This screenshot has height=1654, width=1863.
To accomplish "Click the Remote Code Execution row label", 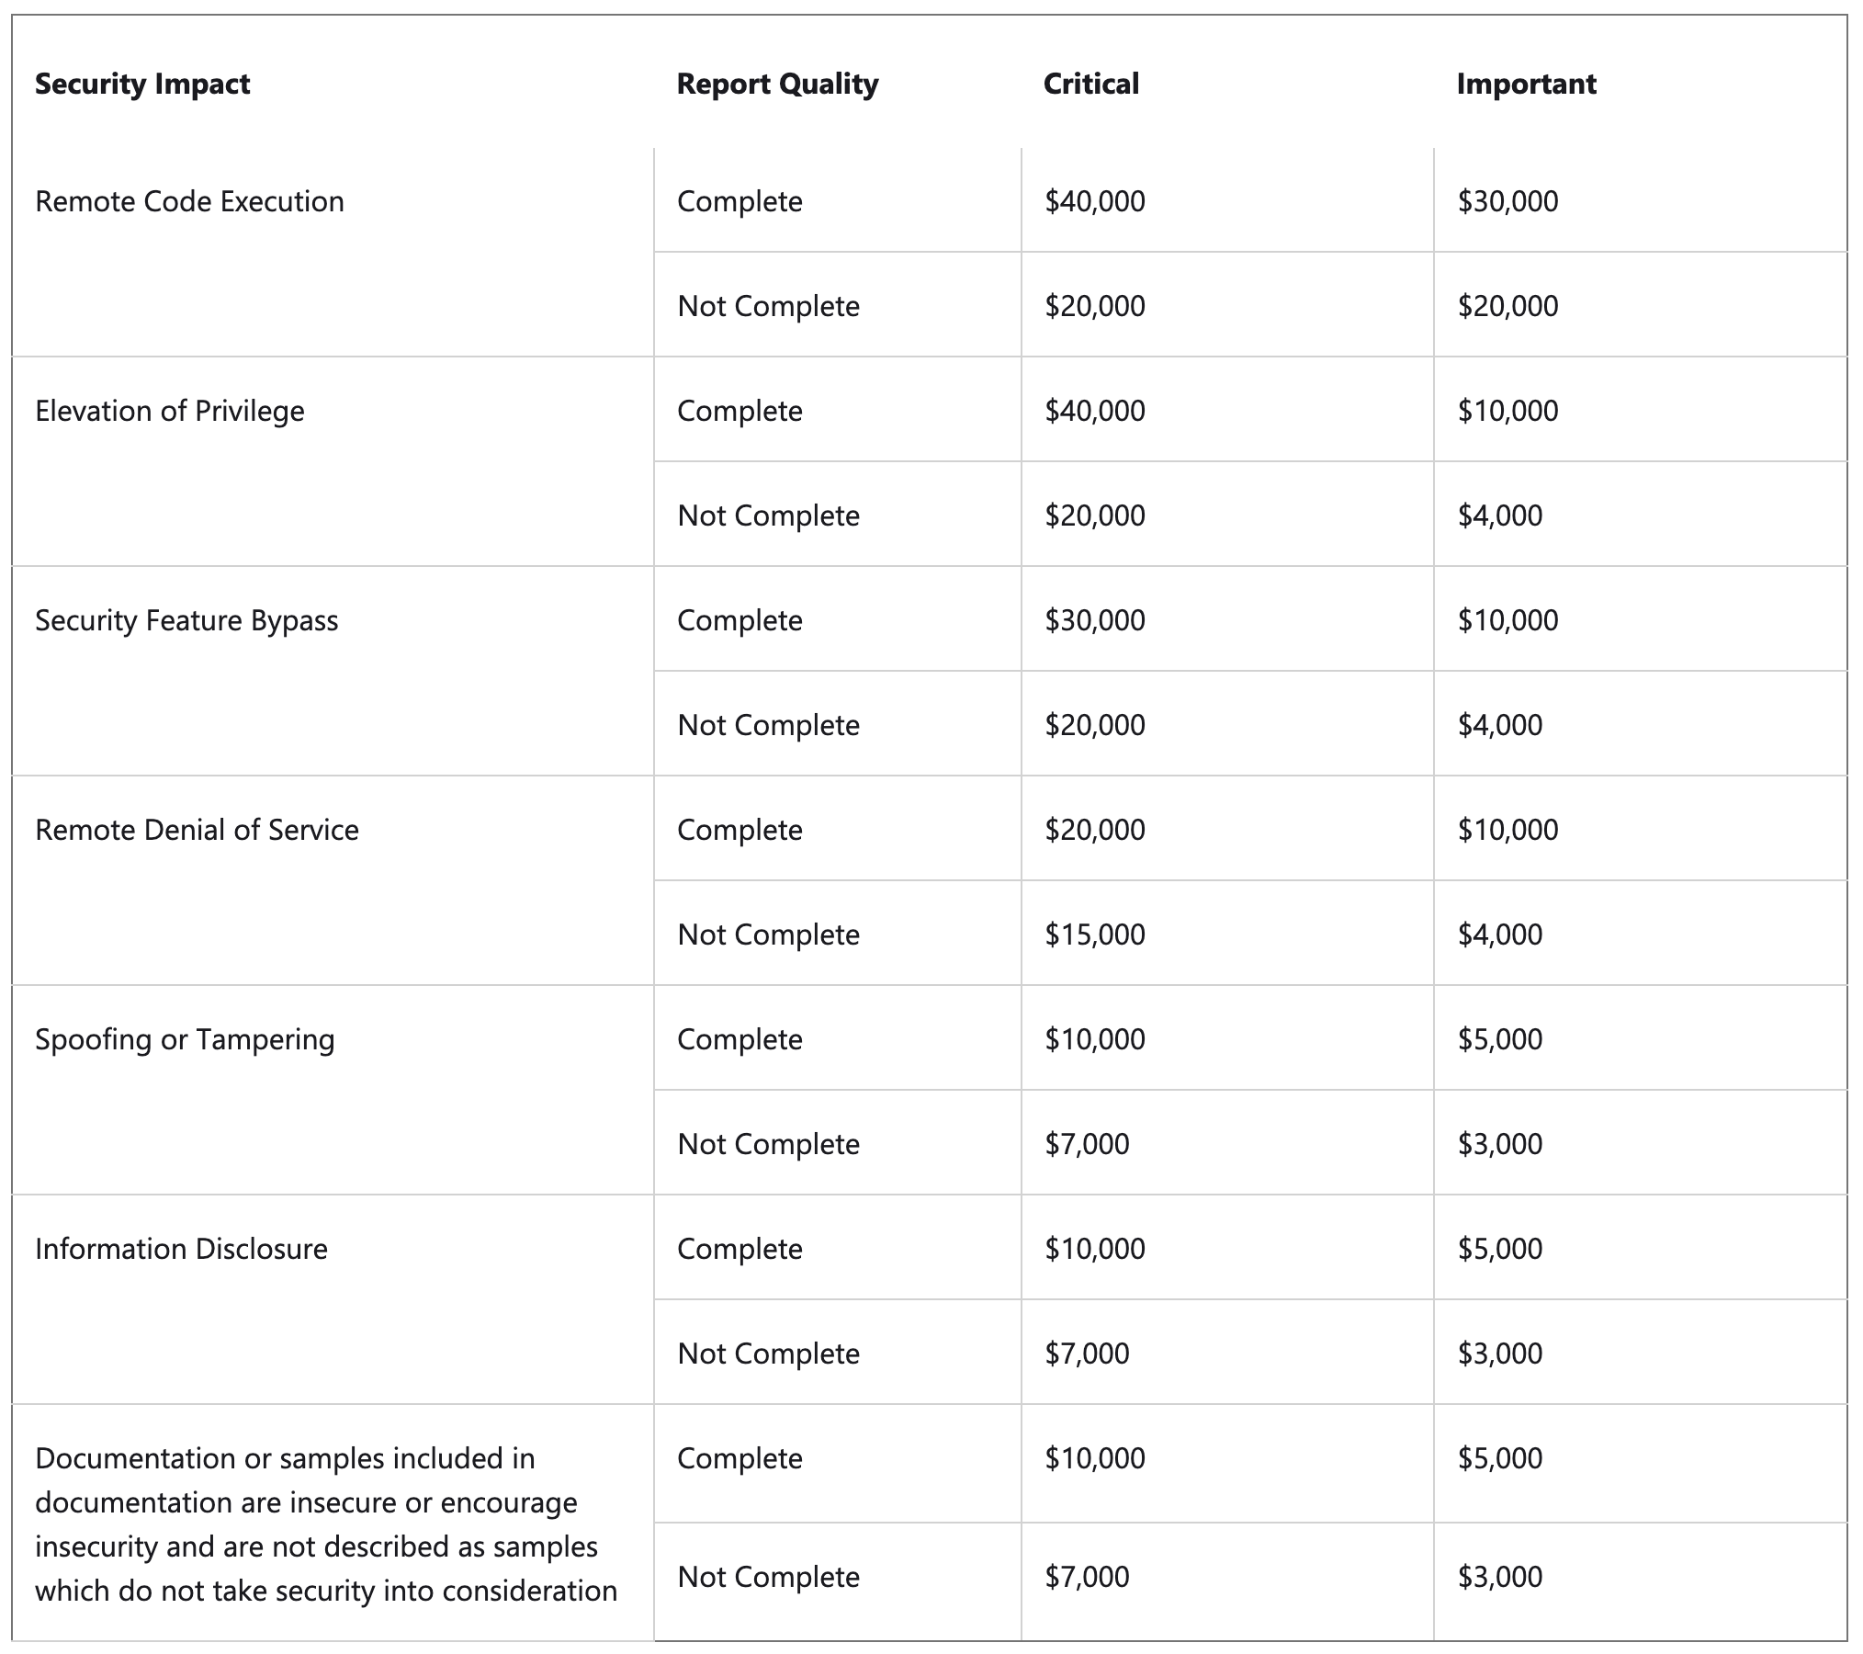I will 189,201.
